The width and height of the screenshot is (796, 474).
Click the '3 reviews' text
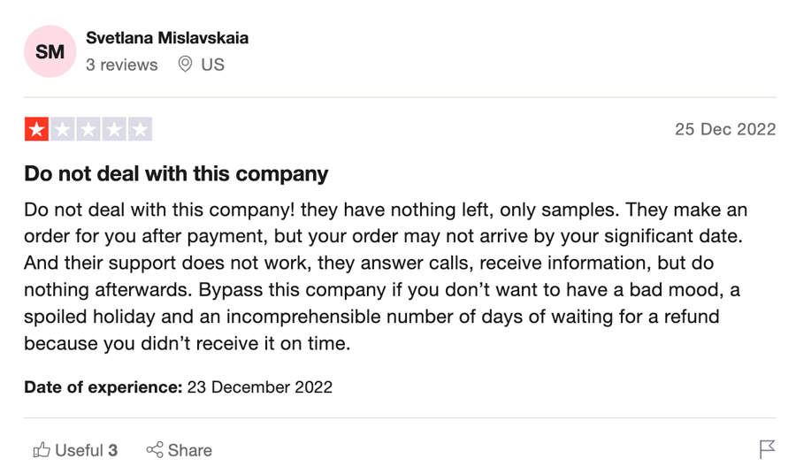(122, 65)
